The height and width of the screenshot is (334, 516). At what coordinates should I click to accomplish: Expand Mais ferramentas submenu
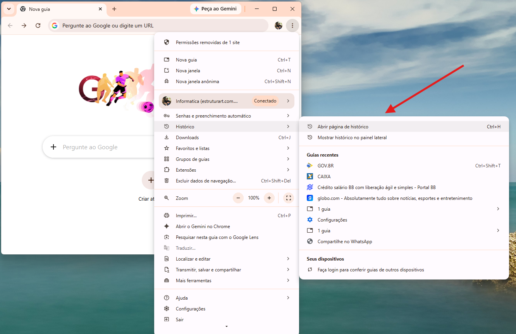coord(227,281)
